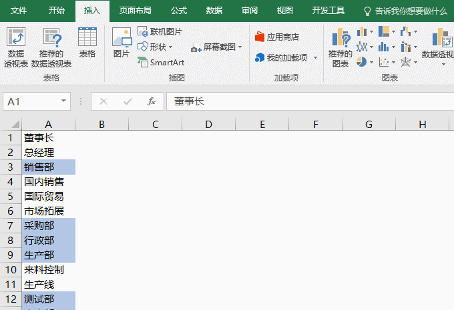The image size is (454, 310).
Task: Insert a scatter or bubble chart
Action: pyautogui.click(x=384, y=62)
